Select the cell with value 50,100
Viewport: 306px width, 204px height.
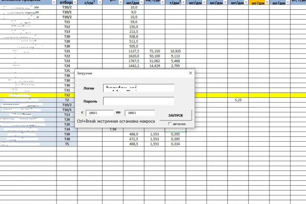(155, 56)
